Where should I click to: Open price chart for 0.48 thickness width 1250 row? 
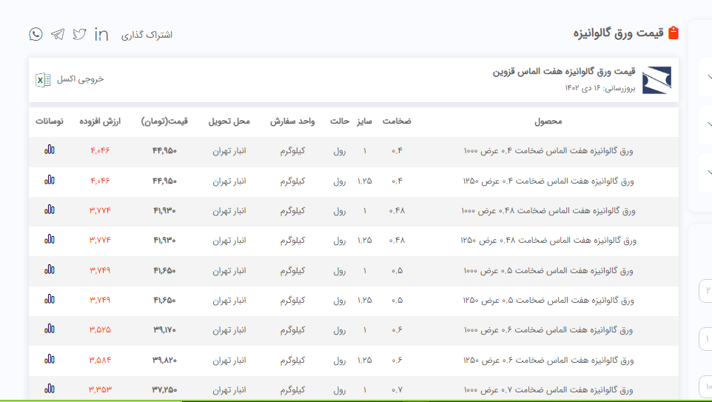pos(49,240)
